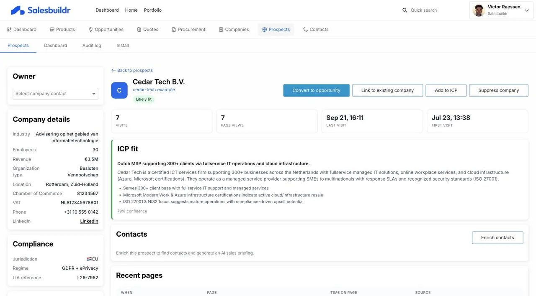Click the Last visit Sep 21, 16:11 card
The image size is (536, 296).
click(372, 121)
